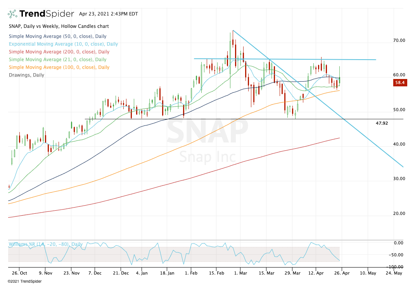Select the Exponential Moving Average (10) legend entry
Screen dimensions: 415x285
click(63, 44)
